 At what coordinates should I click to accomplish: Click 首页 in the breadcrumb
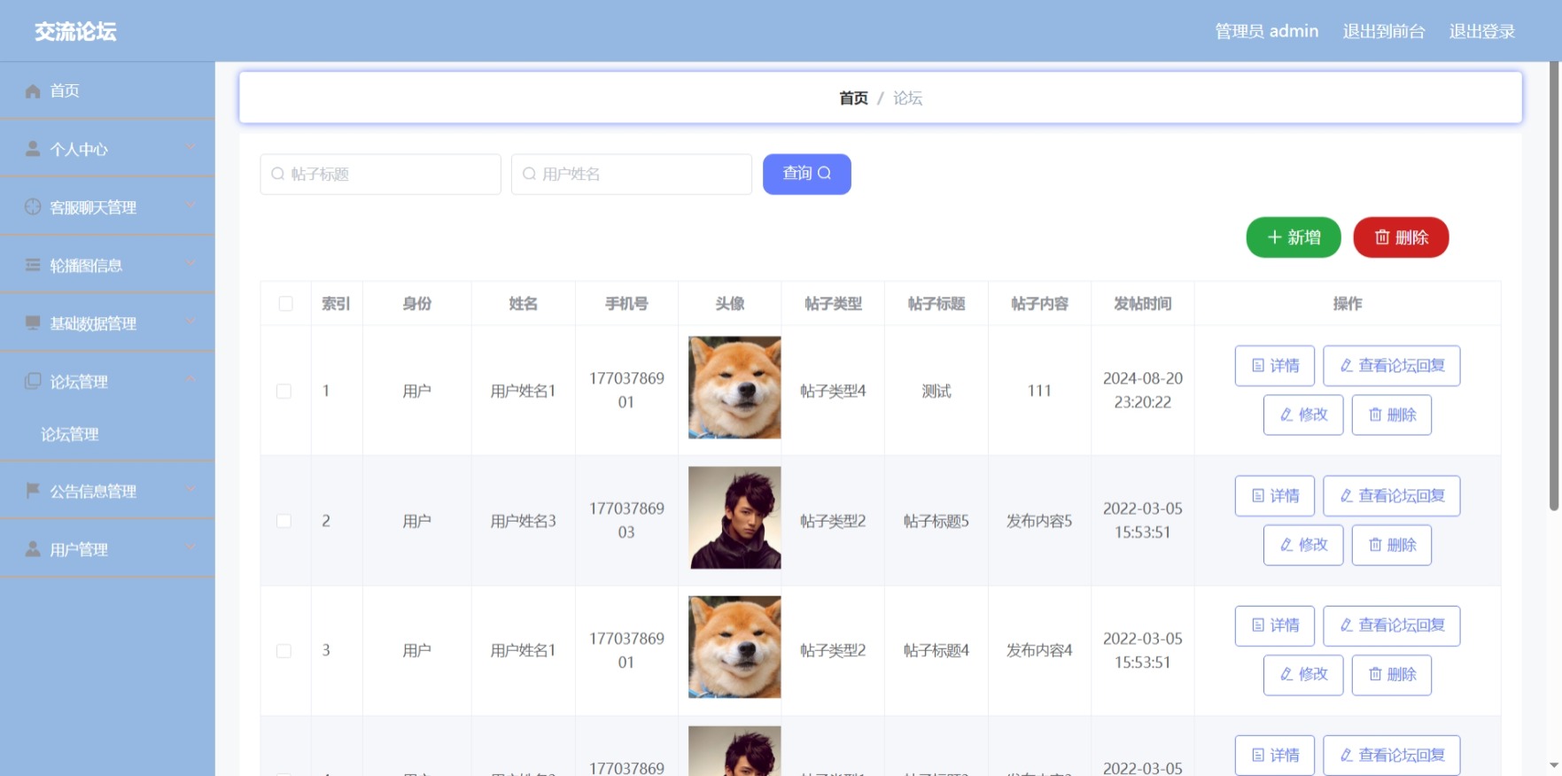[853, 98]
